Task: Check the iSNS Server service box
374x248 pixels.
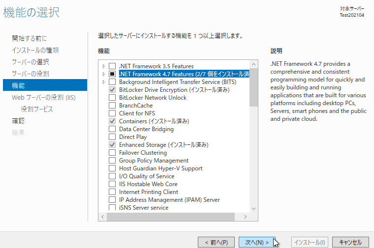Action: click(x=112, y=207)
